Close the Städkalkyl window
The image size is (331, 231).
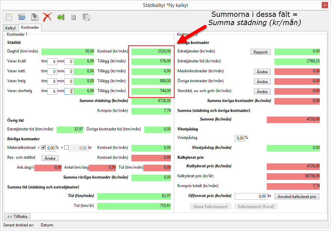click(324, 5)
